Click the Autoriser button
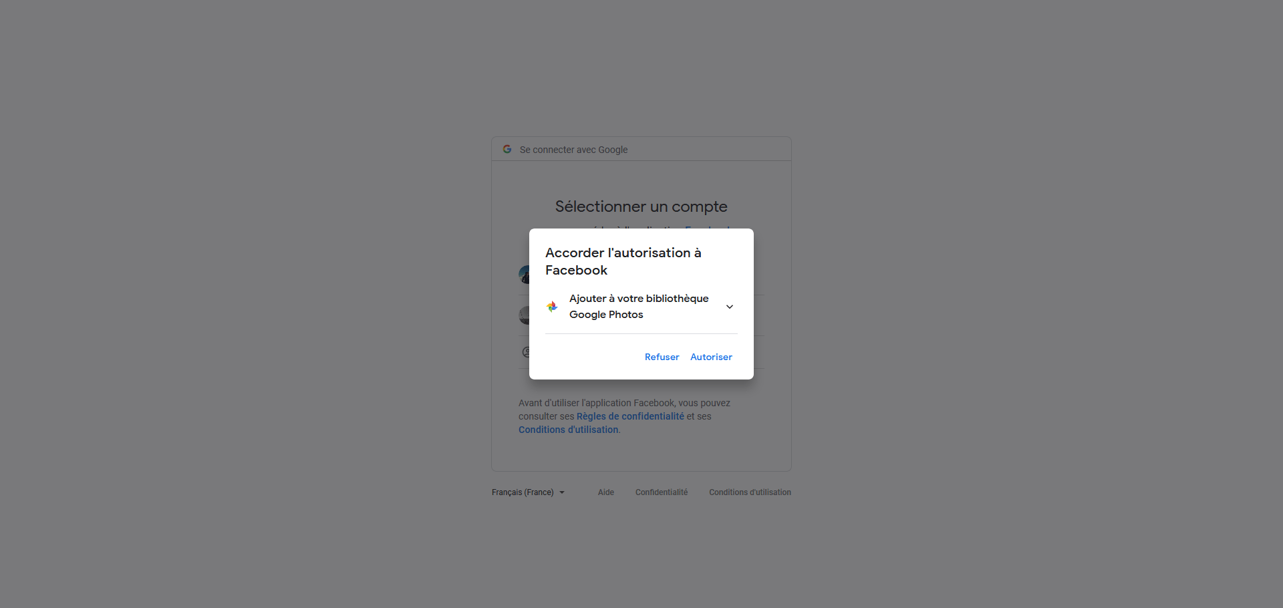The width and height of the screenshot is (1283, 608). pyautogui.click(x=711, y=357)
